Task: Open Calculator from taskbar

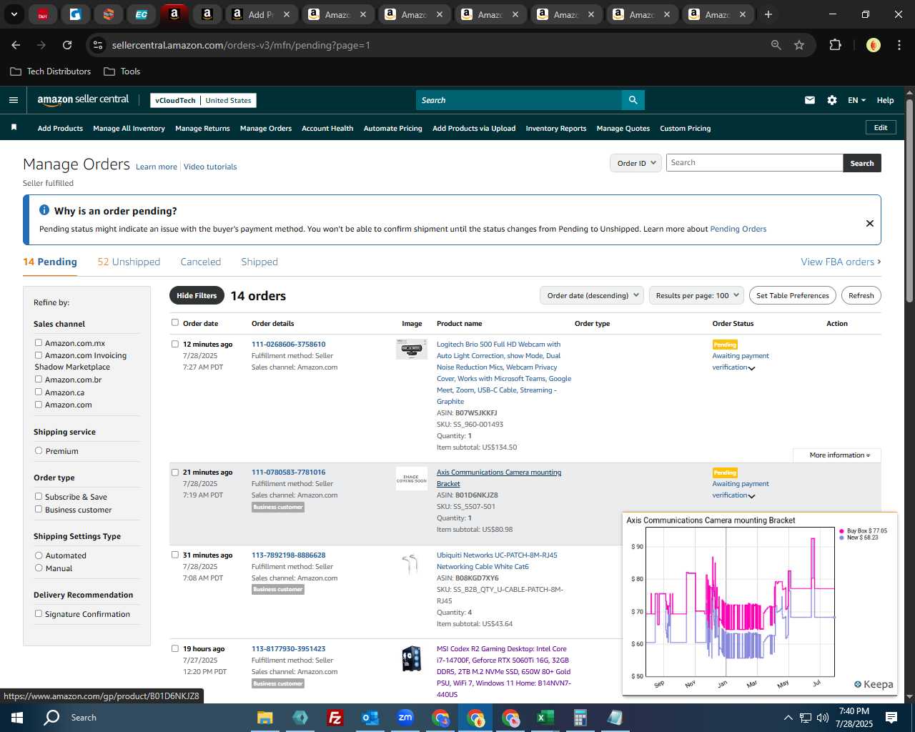Action: [580, 718]
